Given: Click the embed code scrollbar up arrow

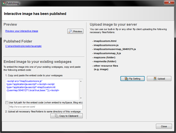Looking at the screenshot, I should tap(81, 81).
